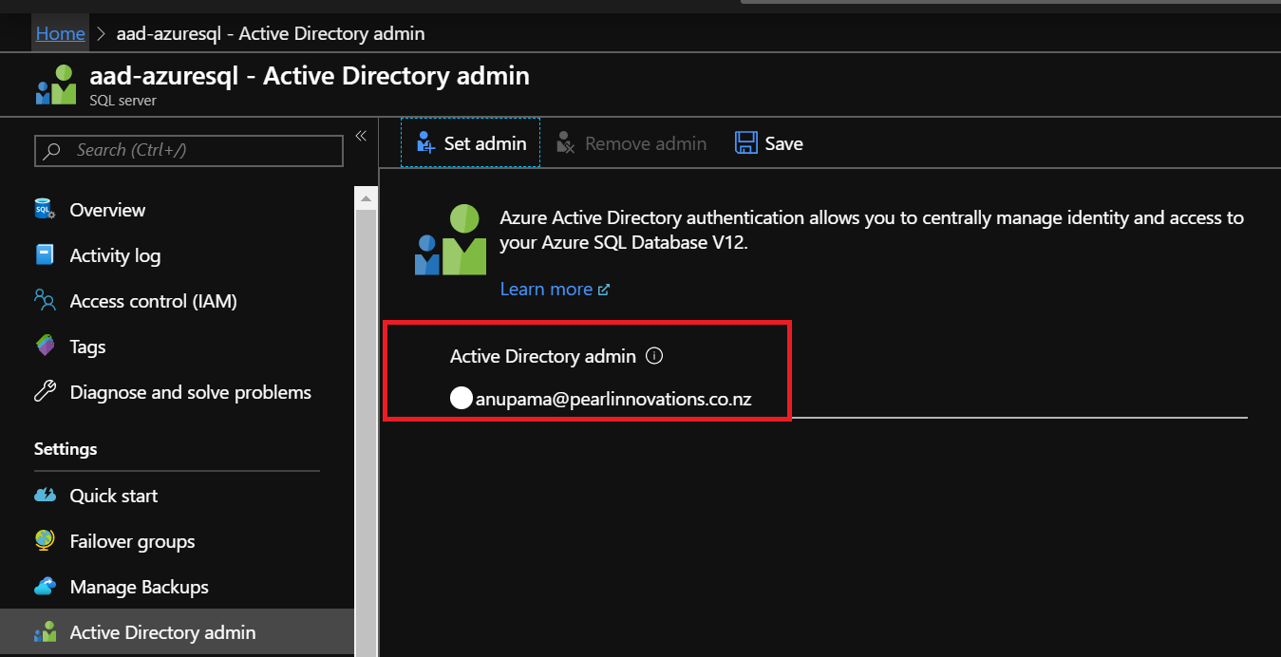Open the Learn more link
This screenshot has width=1281, height=657.
coord(546,289)
